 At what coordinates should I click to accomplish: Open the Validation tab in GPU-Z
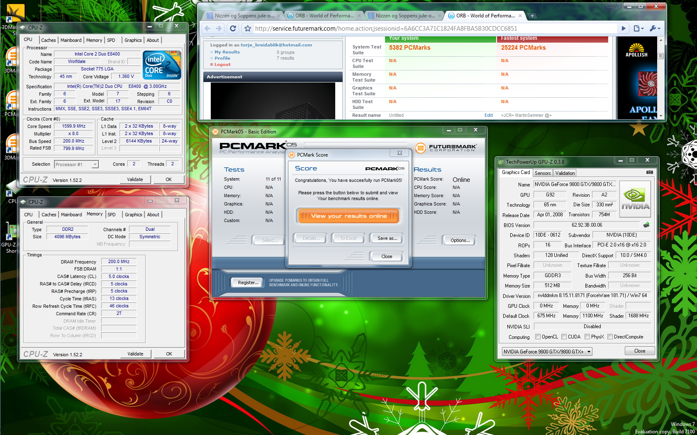(x=565, y=173)
